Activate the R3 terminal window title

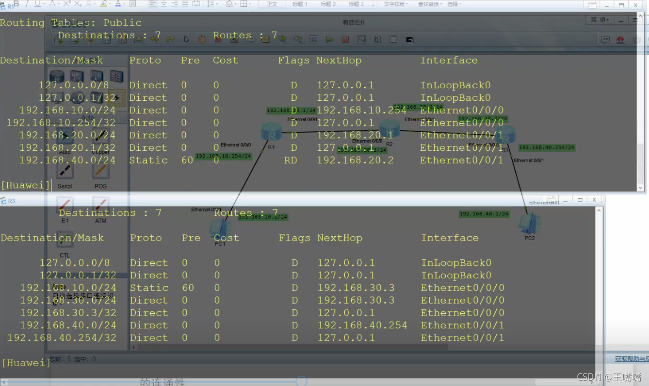point(12,201)
